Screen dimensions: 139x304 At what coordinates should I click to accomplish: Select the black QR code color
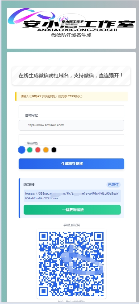54,150
